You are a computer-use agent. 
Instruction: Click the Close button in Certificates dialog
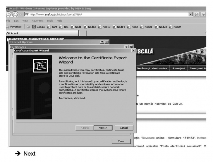pos(121,141)
